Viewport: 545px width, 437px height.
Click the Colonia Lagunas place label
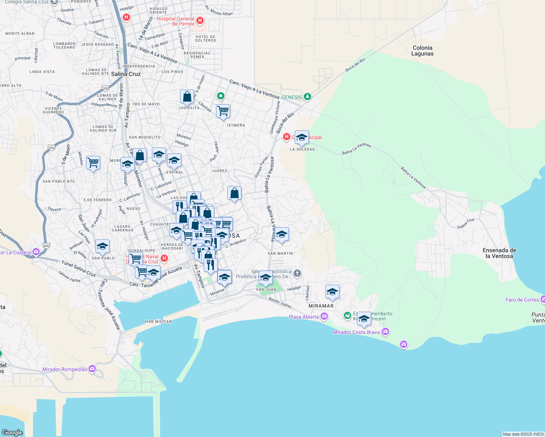point(423,51)
